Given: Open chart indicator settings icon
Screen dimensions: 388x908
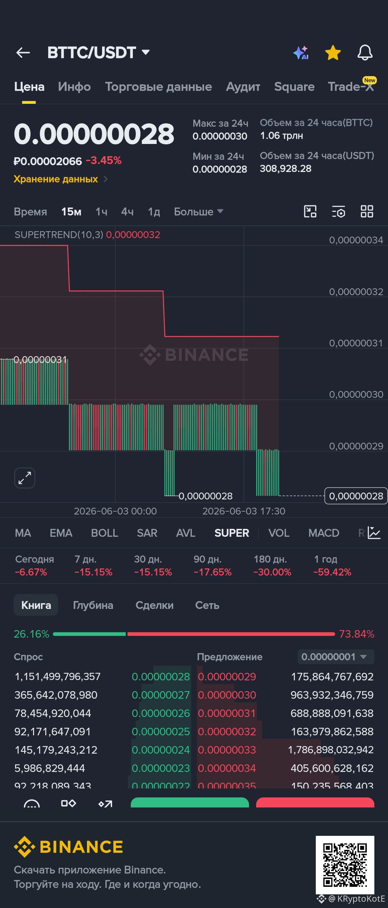Looking at the screenshot, I should pos(338,211).
